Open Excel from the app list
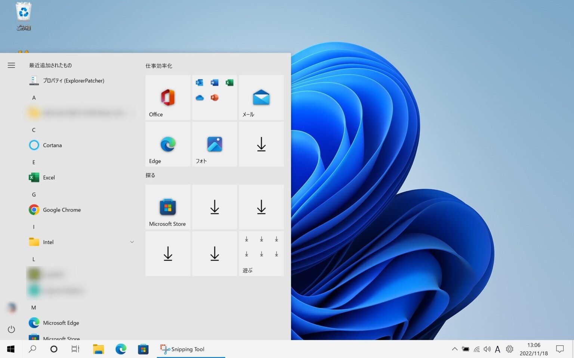This screenshot has width=574, height=358. point(49,177)
